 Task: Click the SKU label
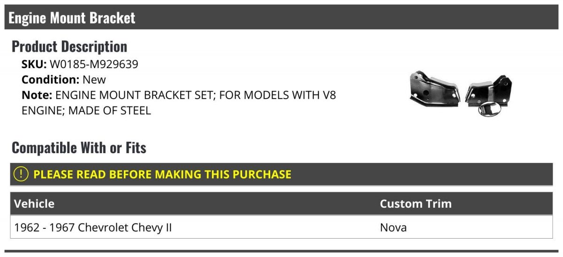click(x=34, y=64)
